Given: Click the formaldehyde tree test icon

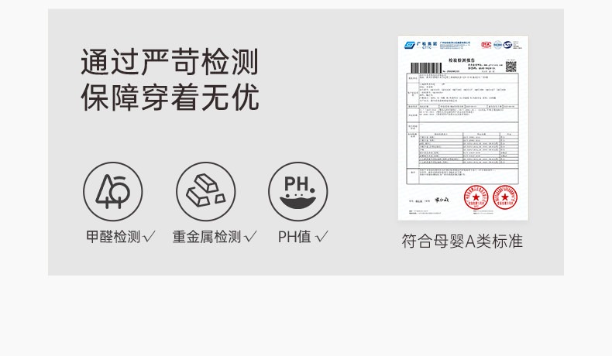Looking at the screenshot, I should (113, 191).
